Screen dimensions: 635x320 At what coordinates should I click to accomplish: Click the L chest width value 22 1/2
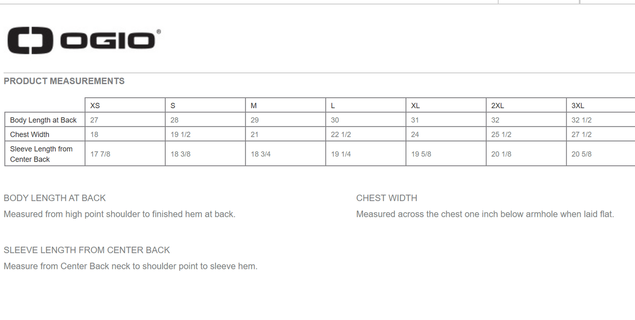point(341,134)
